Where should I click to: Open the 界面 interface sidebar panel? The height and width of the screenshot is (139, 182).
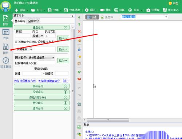pos(6,34)
